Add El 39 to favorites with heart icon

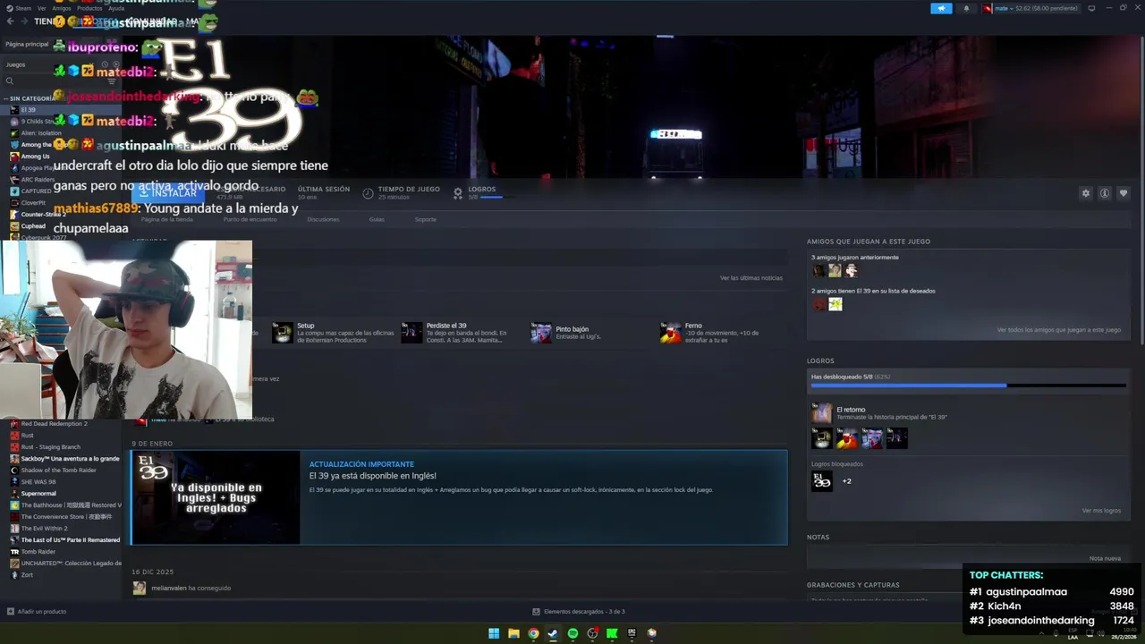(1124, 193)
